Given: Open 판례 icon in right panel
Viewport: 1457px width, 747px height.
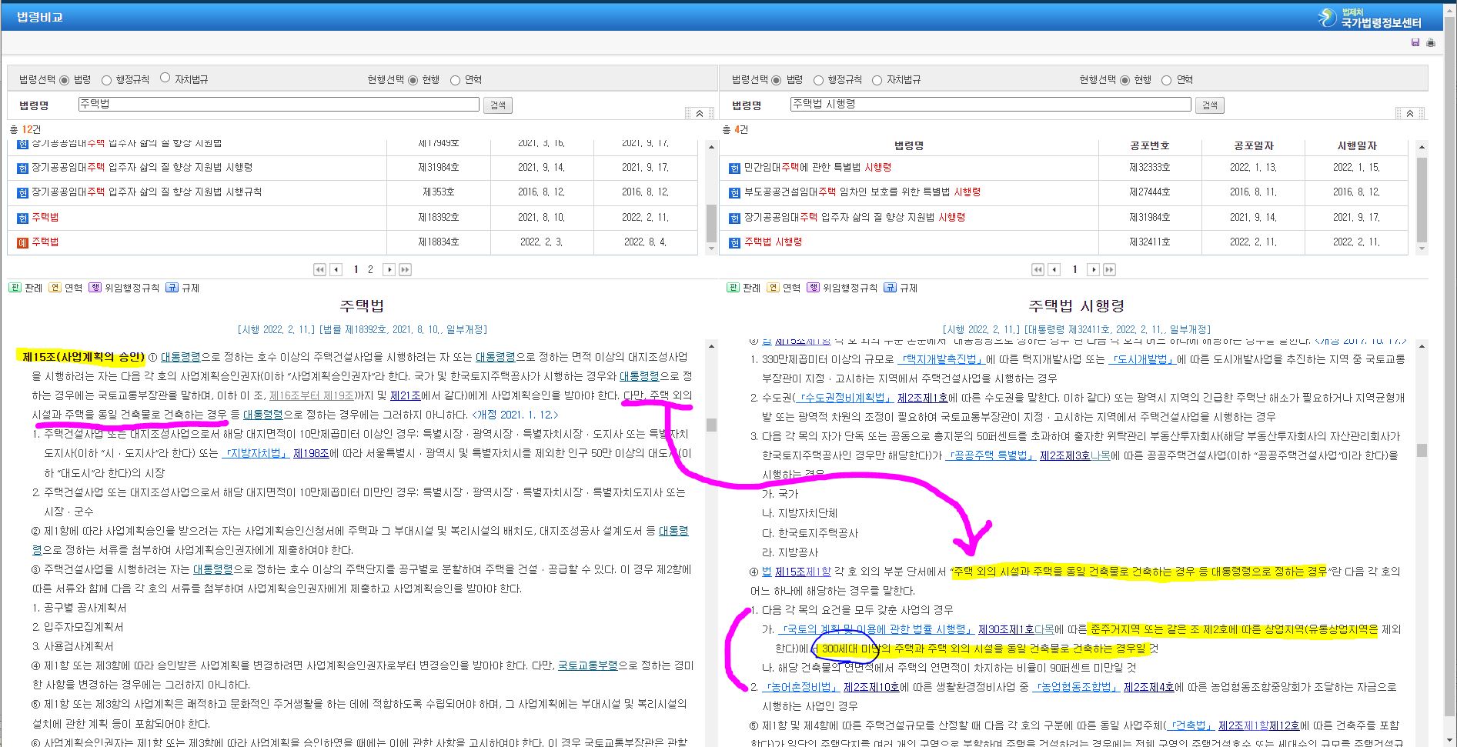Looking at the screenshot, I should click(733, 288).
